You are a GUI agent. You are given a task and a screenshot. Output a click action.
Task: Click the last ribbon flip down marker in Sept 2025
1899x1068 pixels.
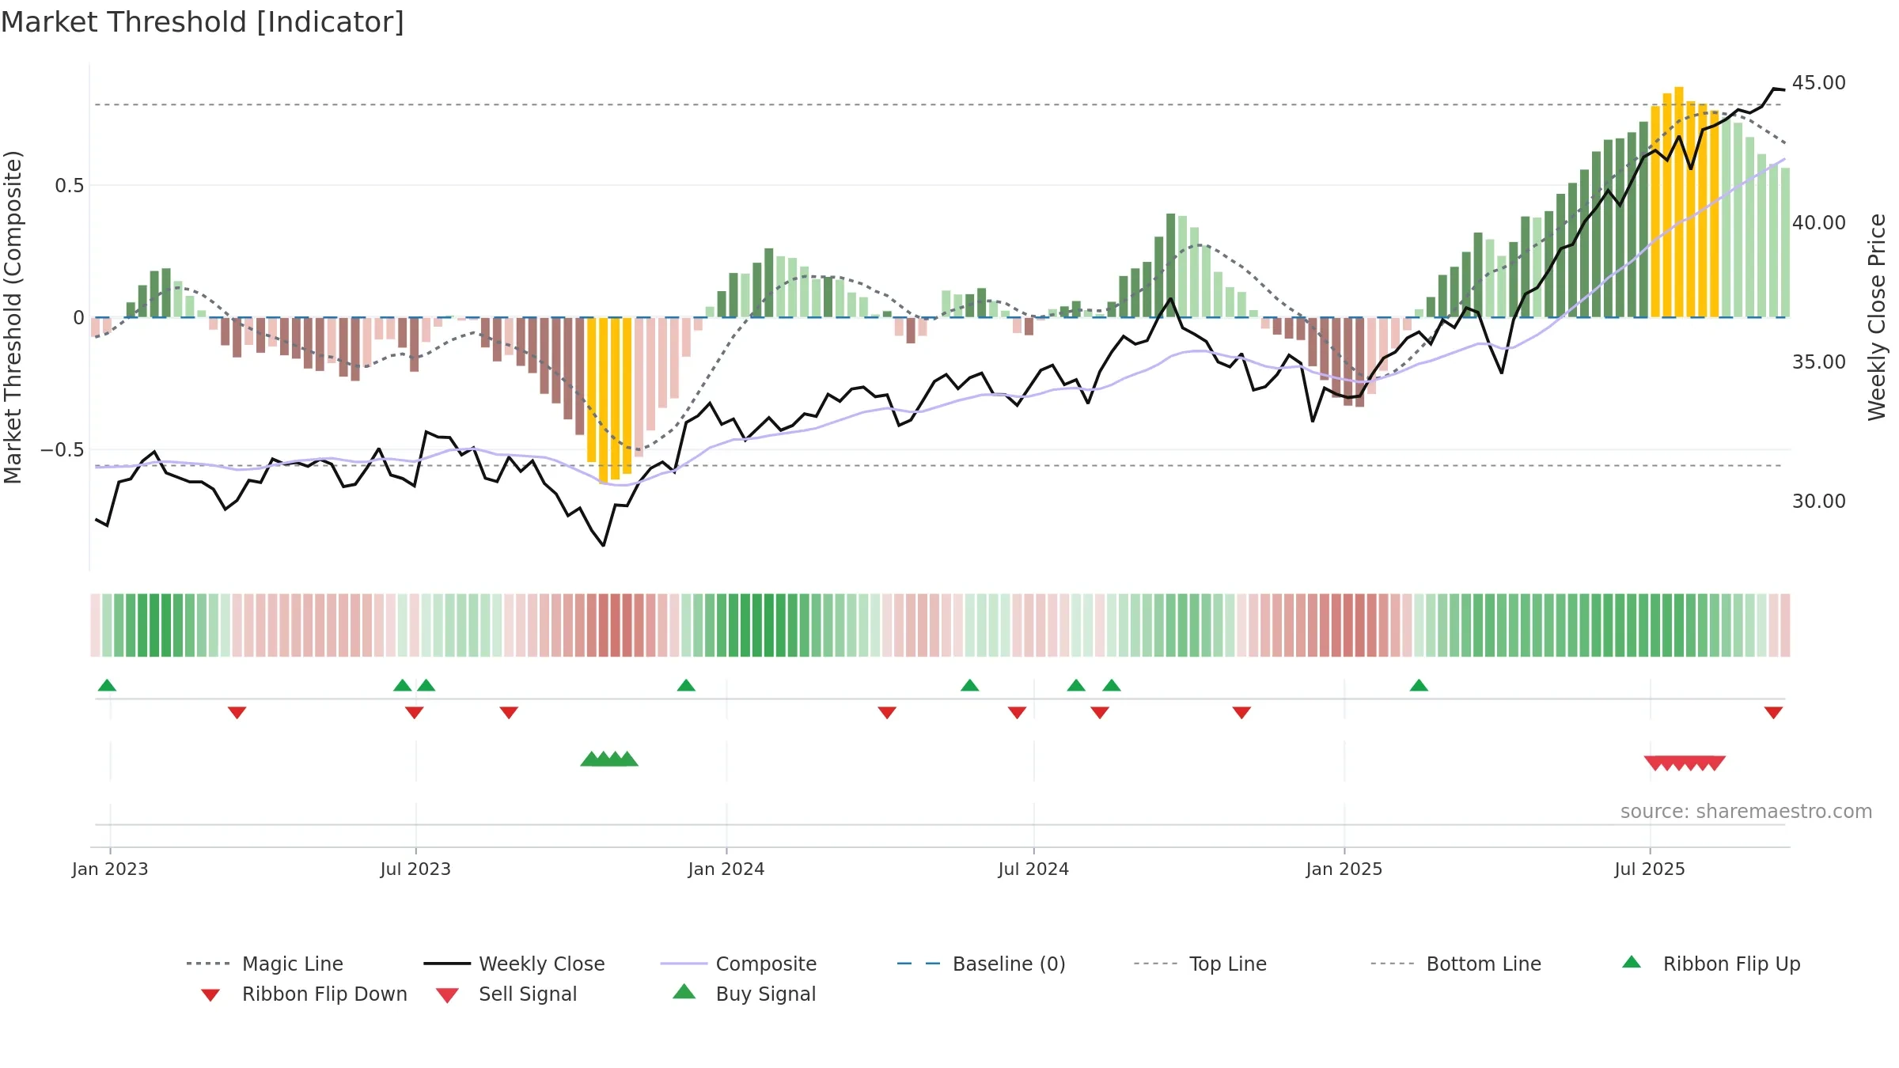[x=1773, y=713]
